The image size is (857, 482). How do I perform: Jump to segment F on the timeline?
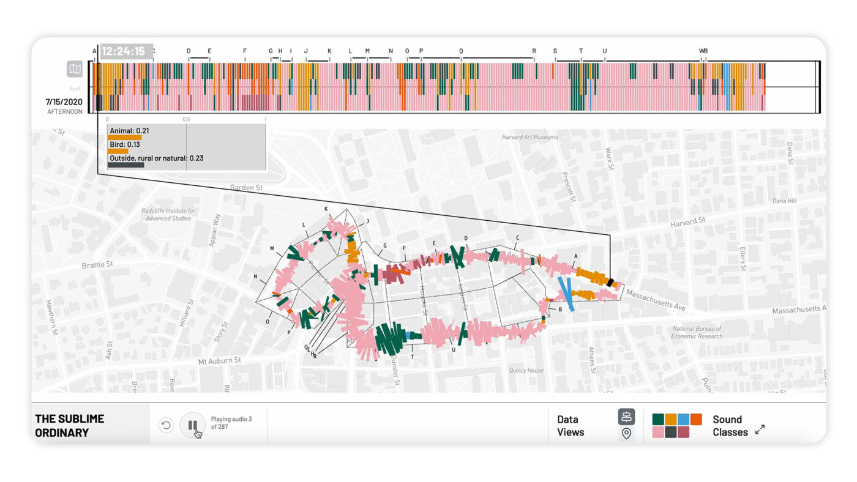click(x=245, y=51)
